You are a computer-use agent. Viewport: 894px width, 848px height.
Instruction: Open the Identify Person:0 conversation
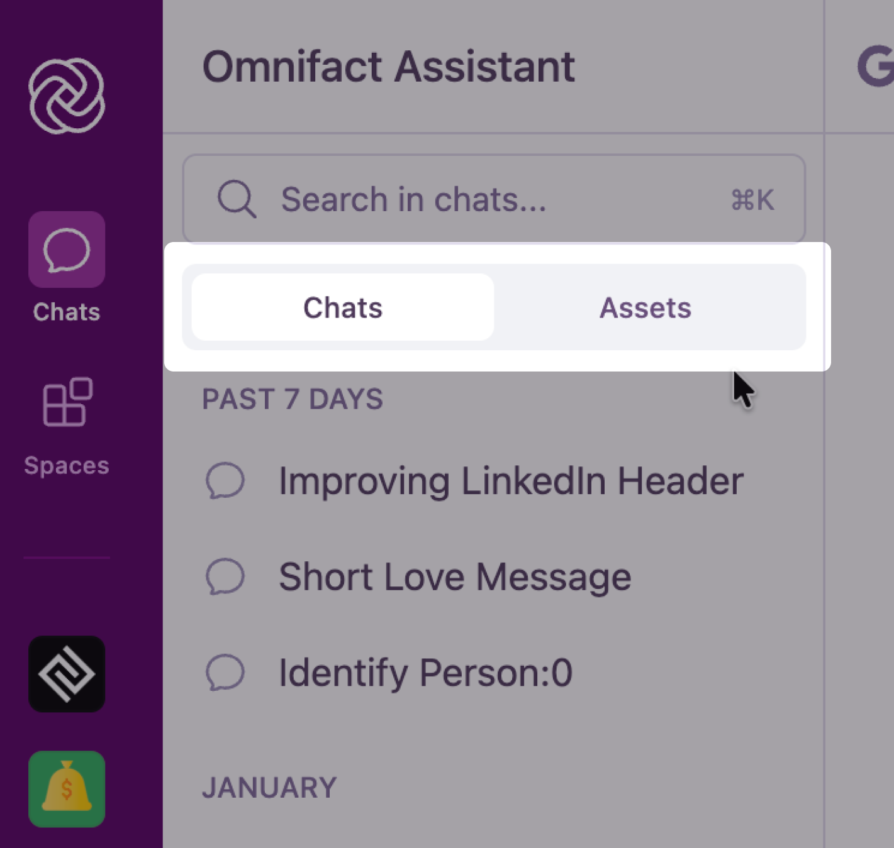coord(425,671)
